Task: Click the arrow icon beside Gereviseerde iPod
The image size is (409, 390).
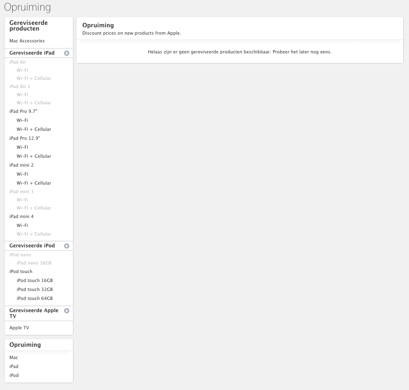Action: [67, 246]
